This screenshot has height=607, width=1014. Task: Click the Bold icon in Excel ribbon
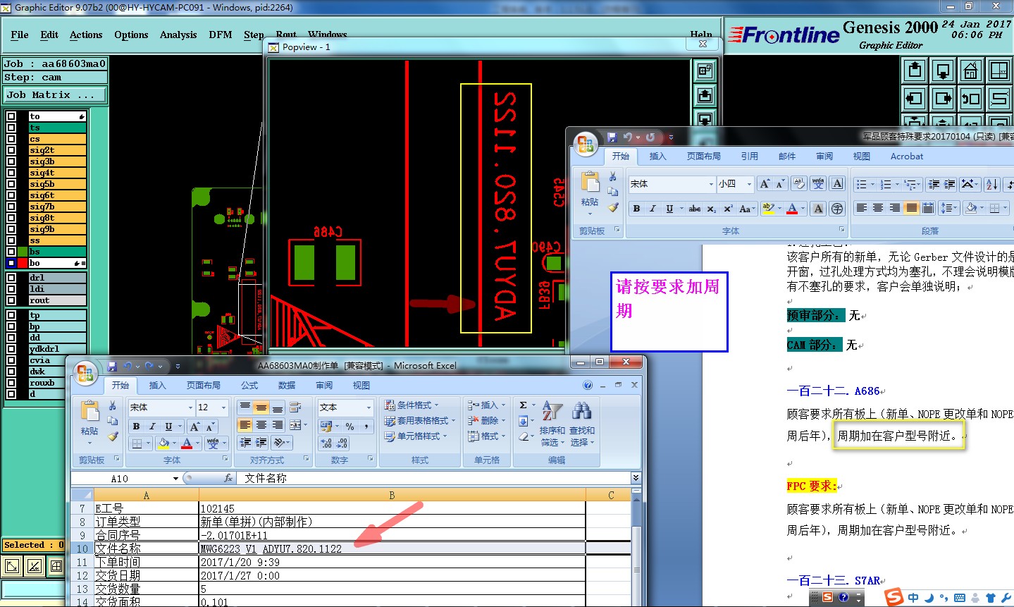point(136,426)
